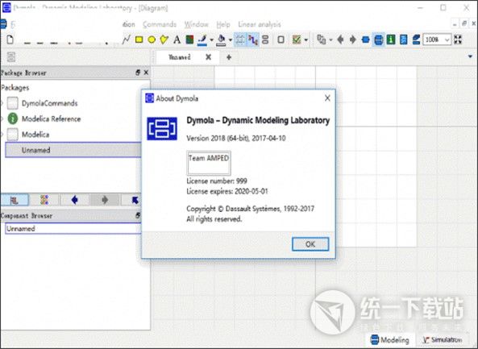This screenshot has height=349, width=478.
Task: Click OK in the About Dymola dialog
Action: tap(310, 244)
